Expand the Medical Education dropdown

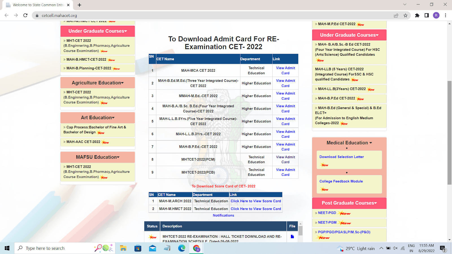[349, 143]
